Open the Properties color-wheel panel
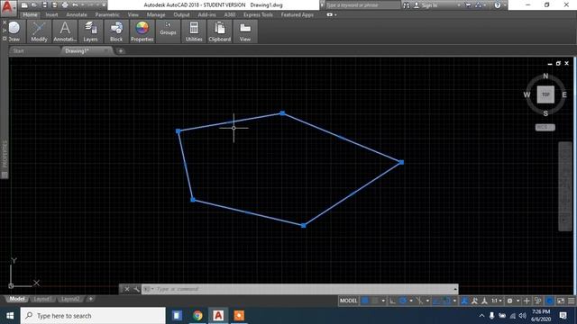 tap(142, 31)
